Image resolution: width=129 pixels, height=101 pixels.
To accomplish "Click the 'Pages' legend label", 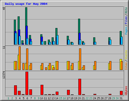I will click(x=126, y=31).
